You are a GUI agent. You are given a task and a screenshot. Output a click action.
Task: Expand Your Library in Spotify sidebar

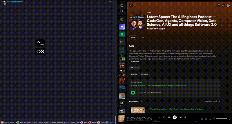(x=122, y=19)
